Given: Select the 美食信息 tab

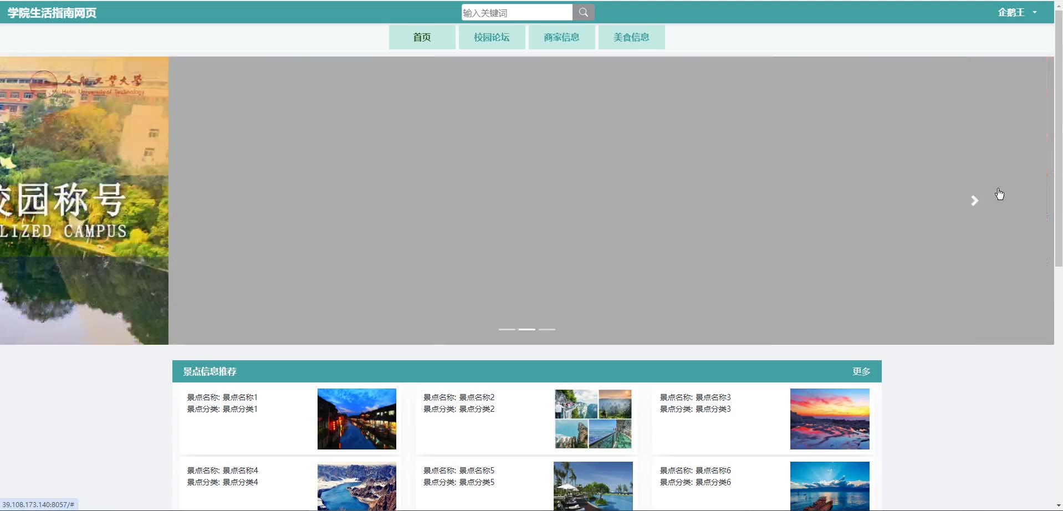Looking at the screenshot, I should click(631, 37).
